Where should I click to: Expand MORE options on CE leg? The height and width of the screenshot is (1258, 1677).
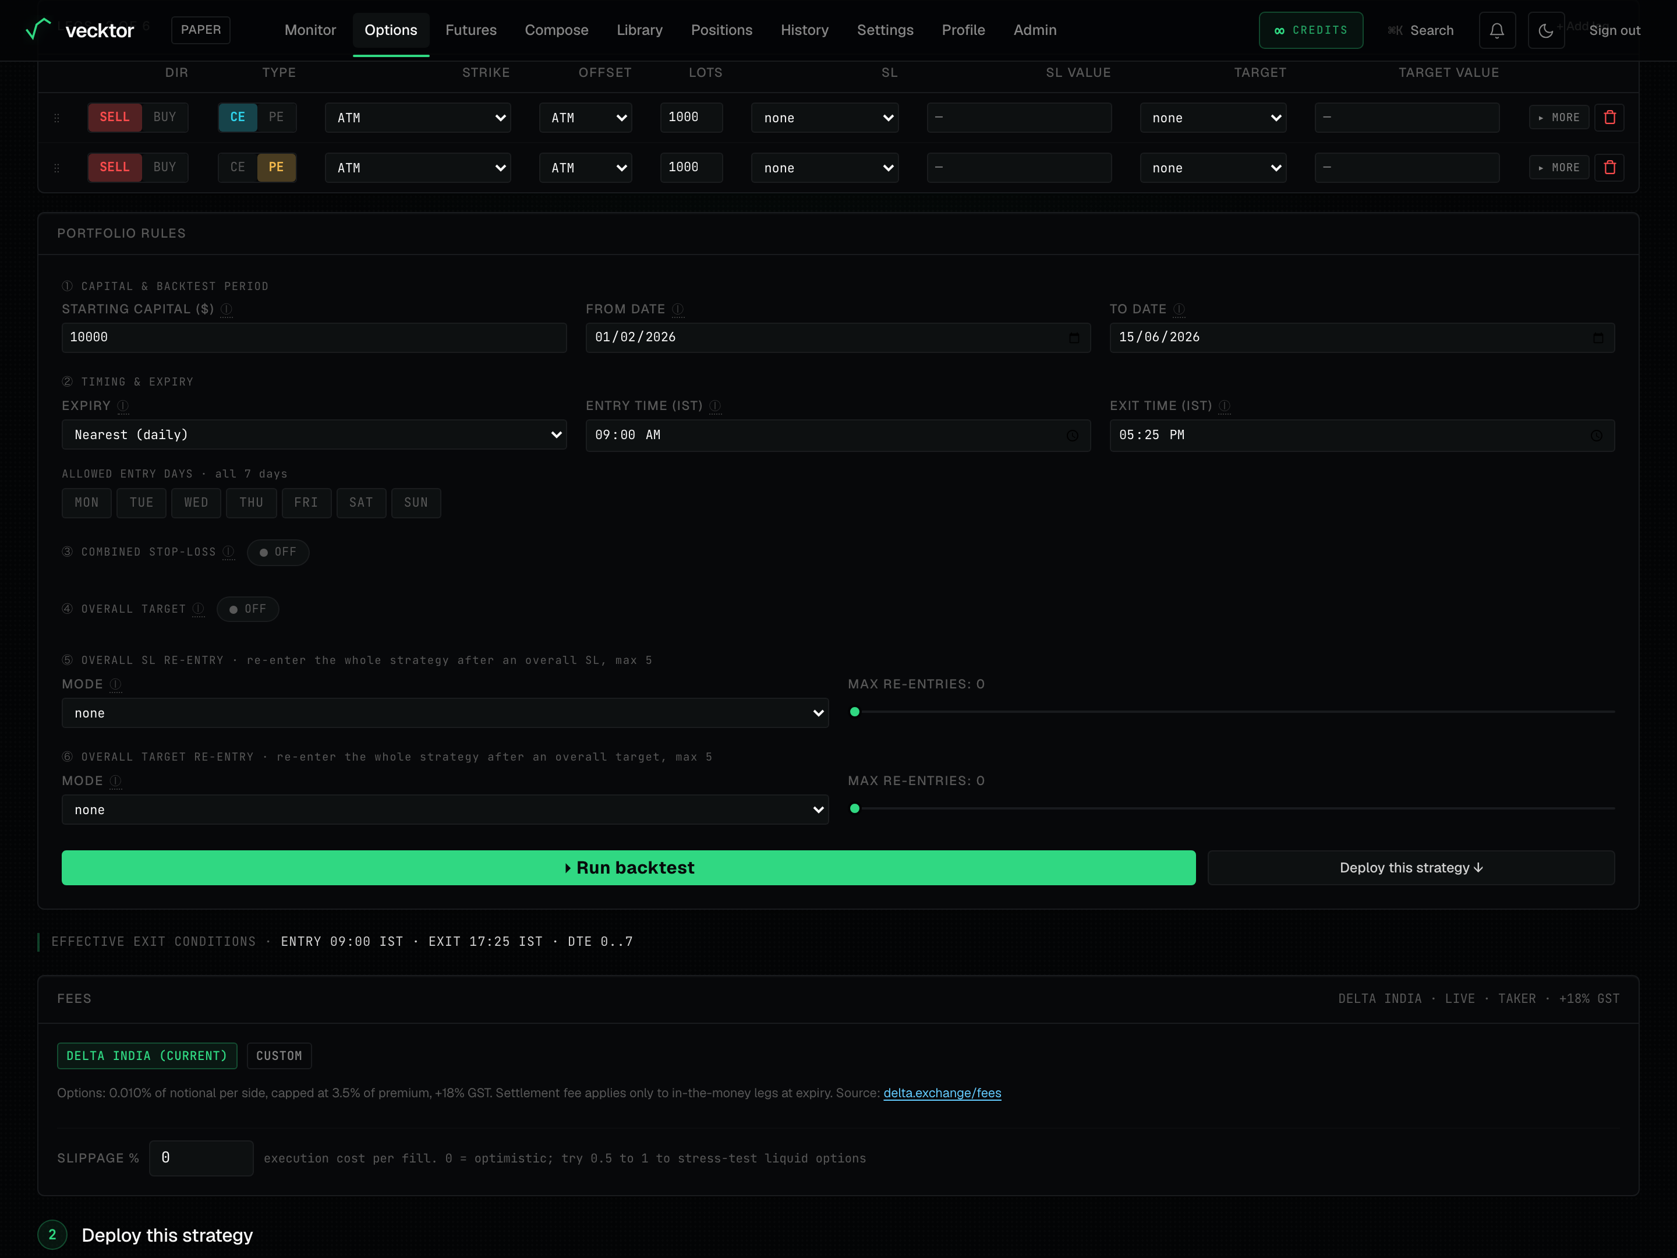click(1559, 118)
